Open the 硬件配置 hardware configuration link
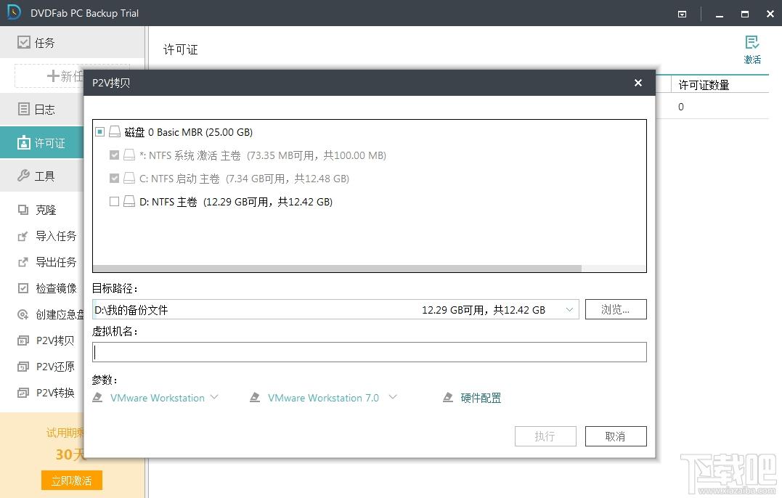The width and height of the screenshot is (782, 498). [481, 398]
